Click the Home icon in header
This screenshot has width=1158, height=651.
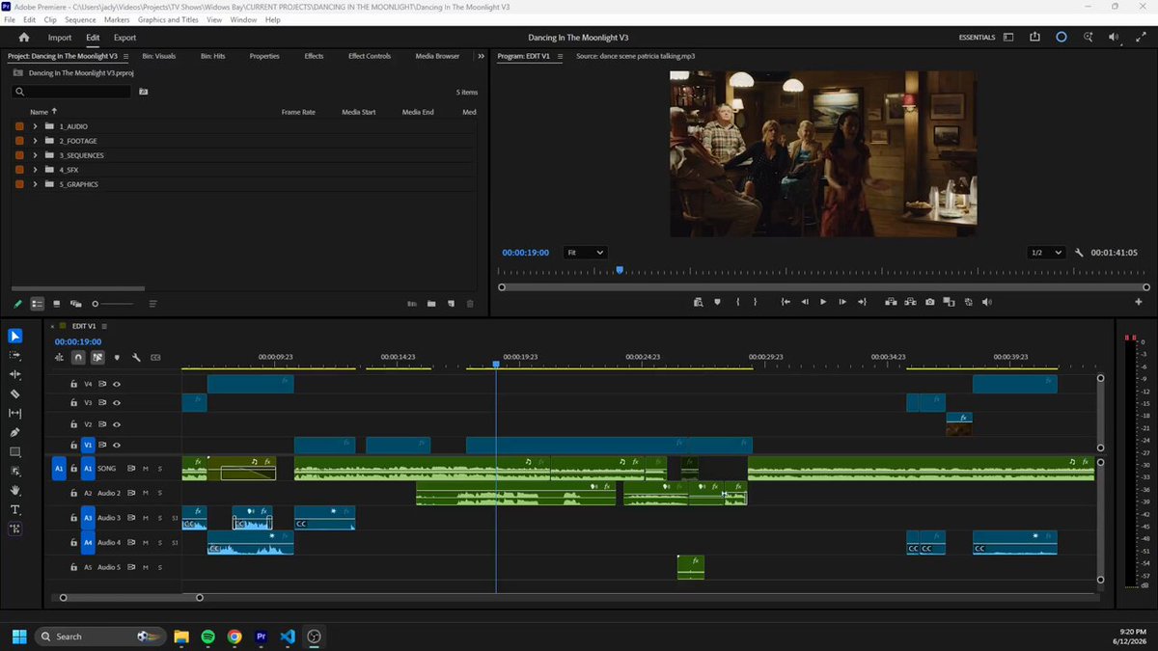click(24, 38)
